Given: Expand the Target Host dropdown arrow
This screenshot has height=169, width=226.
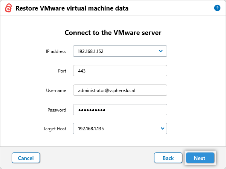Looking at the screenshot, I should (162, 128).
